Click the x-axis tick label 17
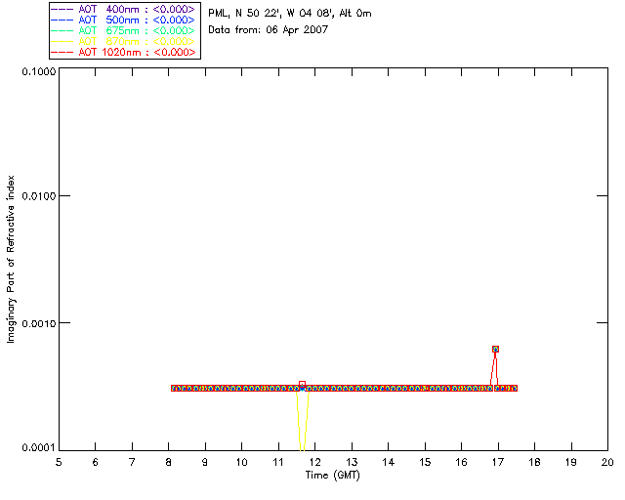 (x=498, y=462)
